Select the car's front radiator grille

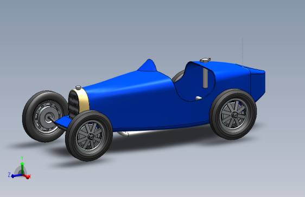click(x=74, y=104)
